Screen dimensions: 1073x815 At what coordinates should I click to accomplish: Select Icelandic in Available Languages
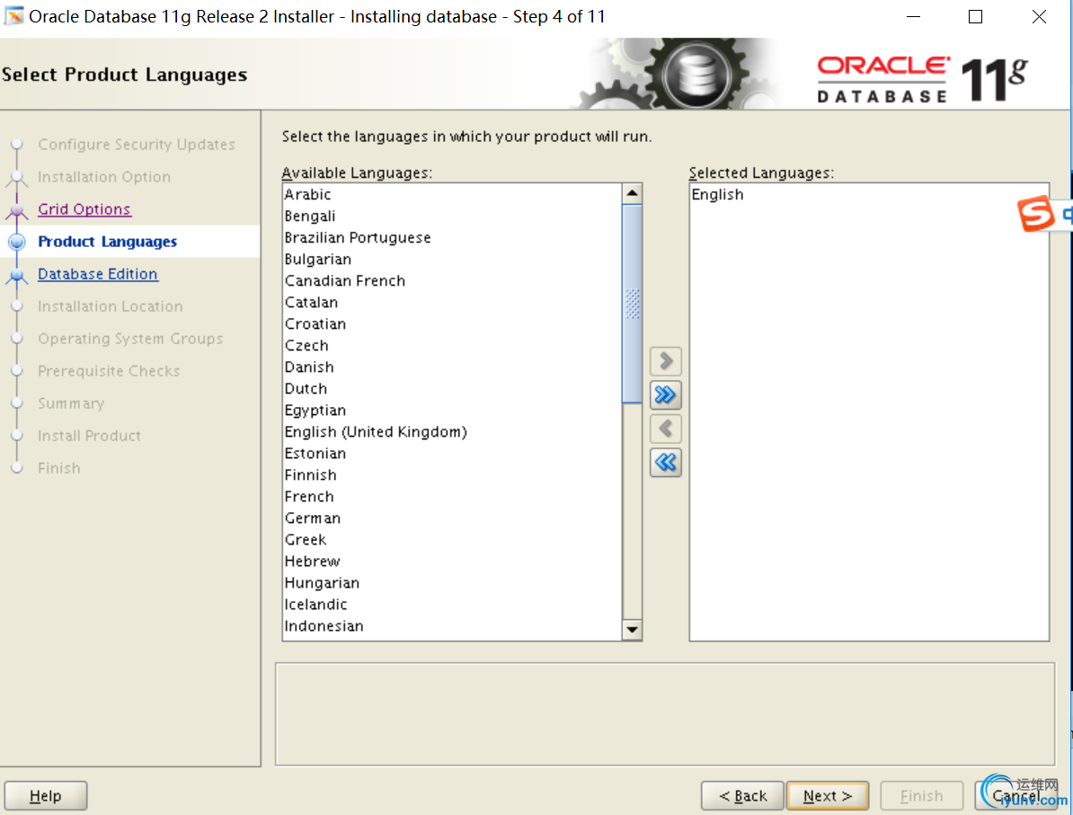[452, 604]
